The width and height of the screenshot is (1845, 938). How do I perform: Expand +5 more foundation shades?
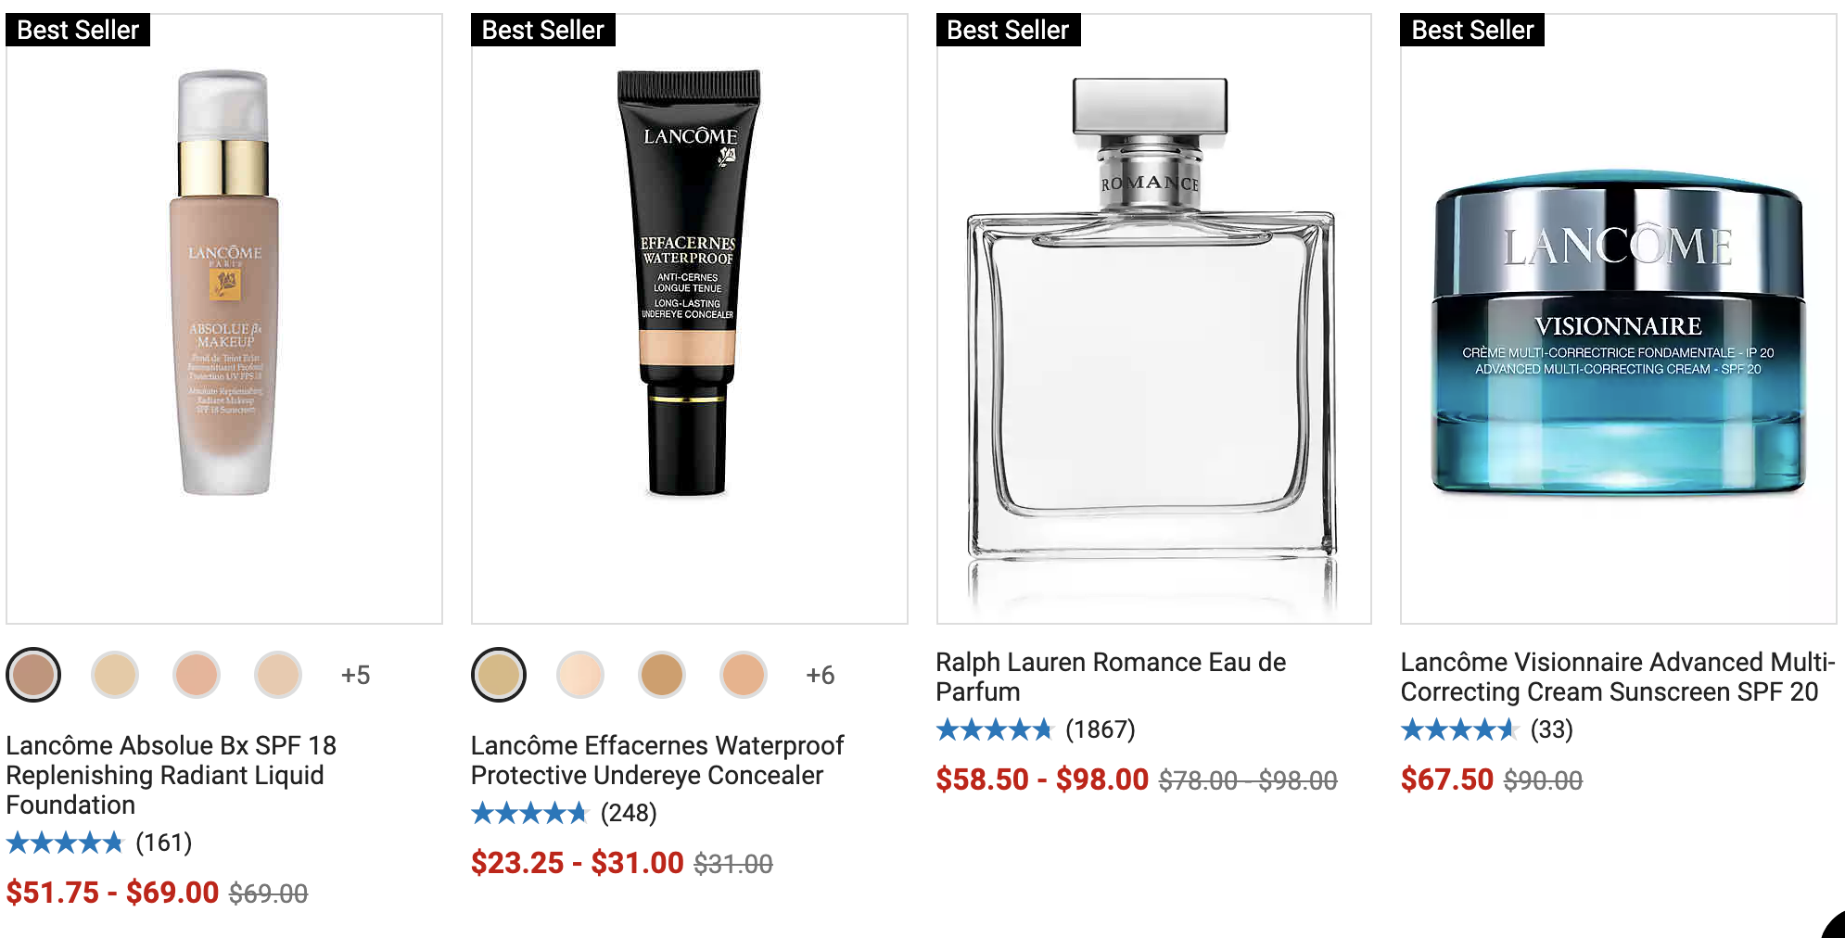click(x=355, y=675)
